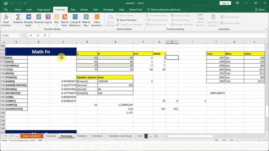
Task: Click the Select All corner triangle
Action: [3, 42]
